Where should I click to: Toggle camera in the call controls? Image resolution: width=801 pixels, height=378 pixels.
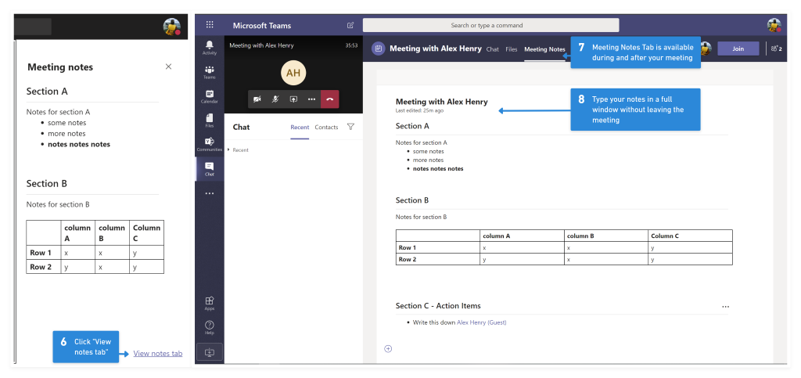pyautogui.click(x=257, y=99)
